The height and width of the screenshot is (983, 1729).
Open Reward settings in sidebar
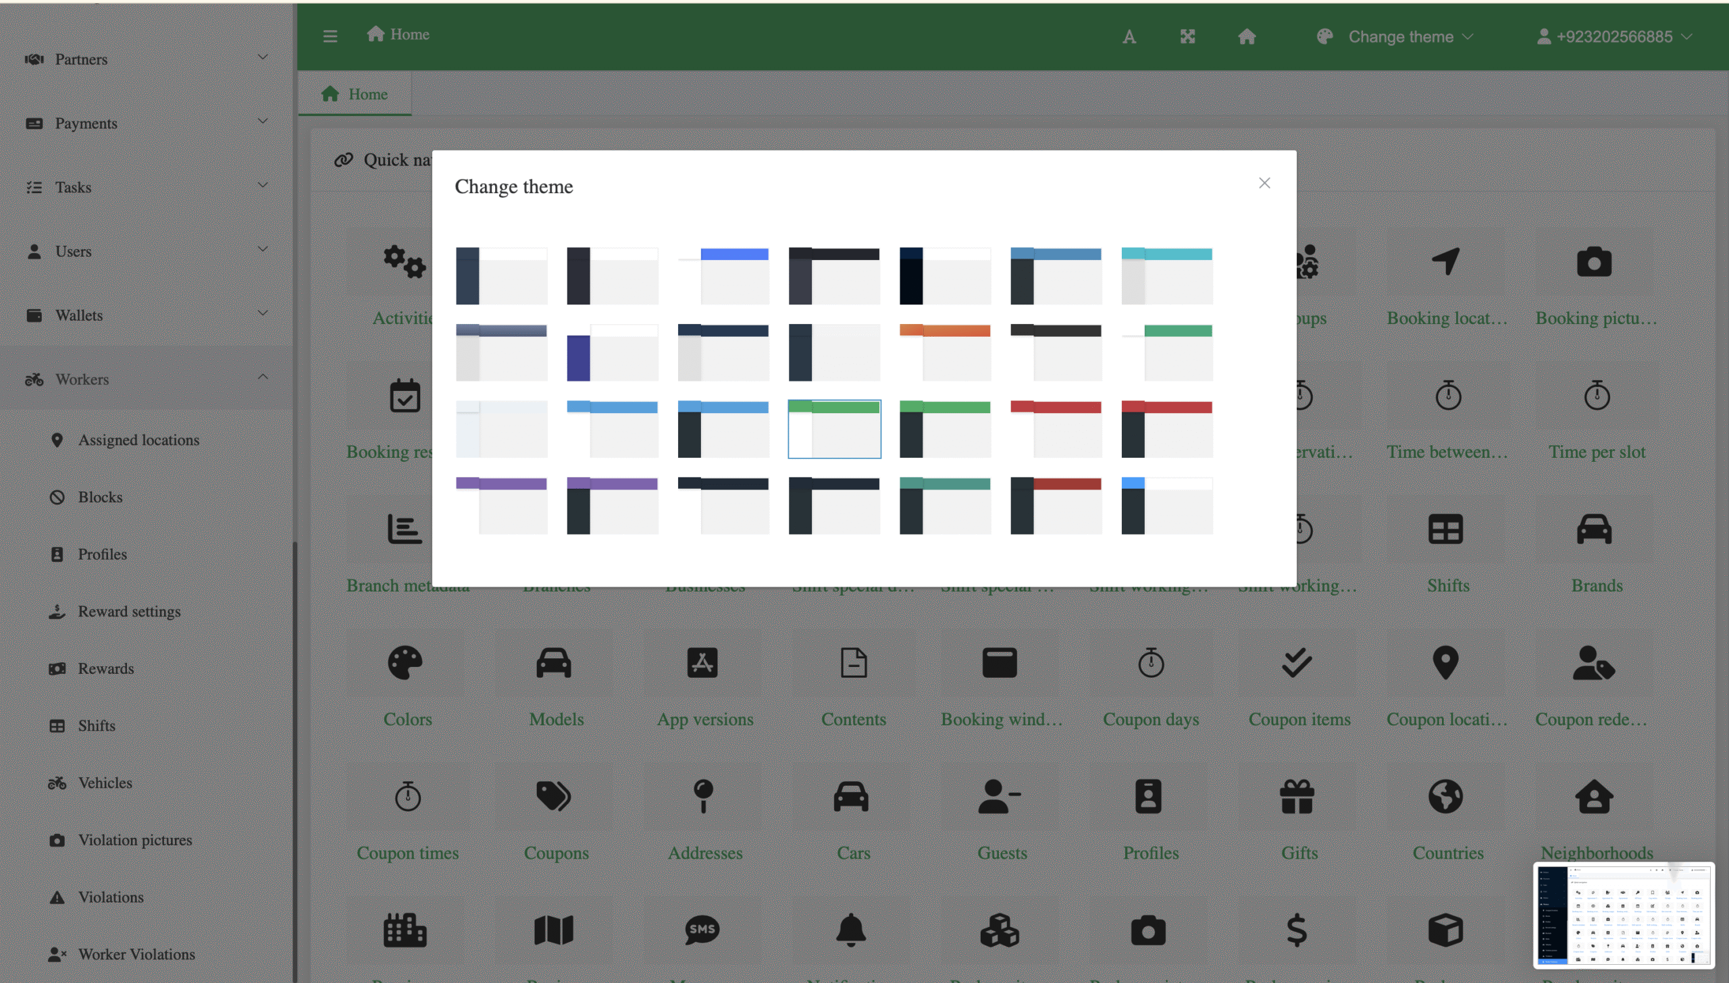[129, 612]
